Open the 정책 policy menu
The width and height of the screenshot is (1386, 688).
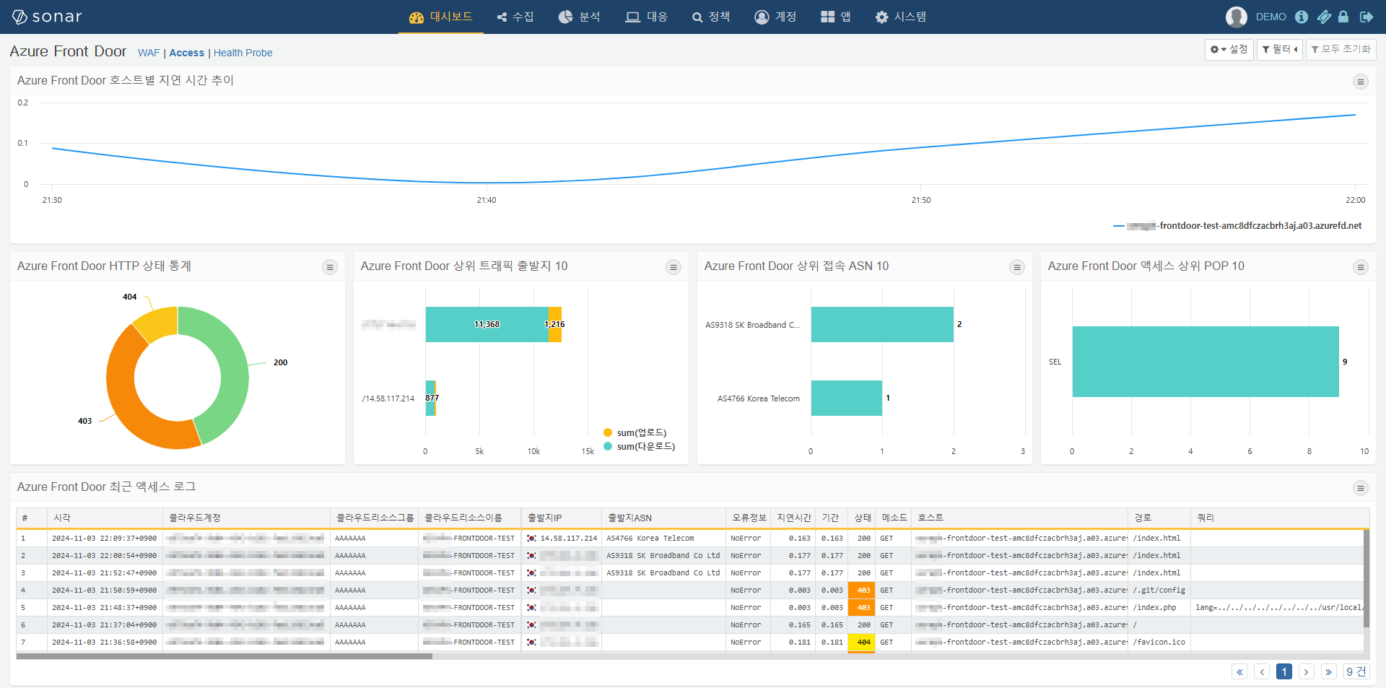coord(711,17)
